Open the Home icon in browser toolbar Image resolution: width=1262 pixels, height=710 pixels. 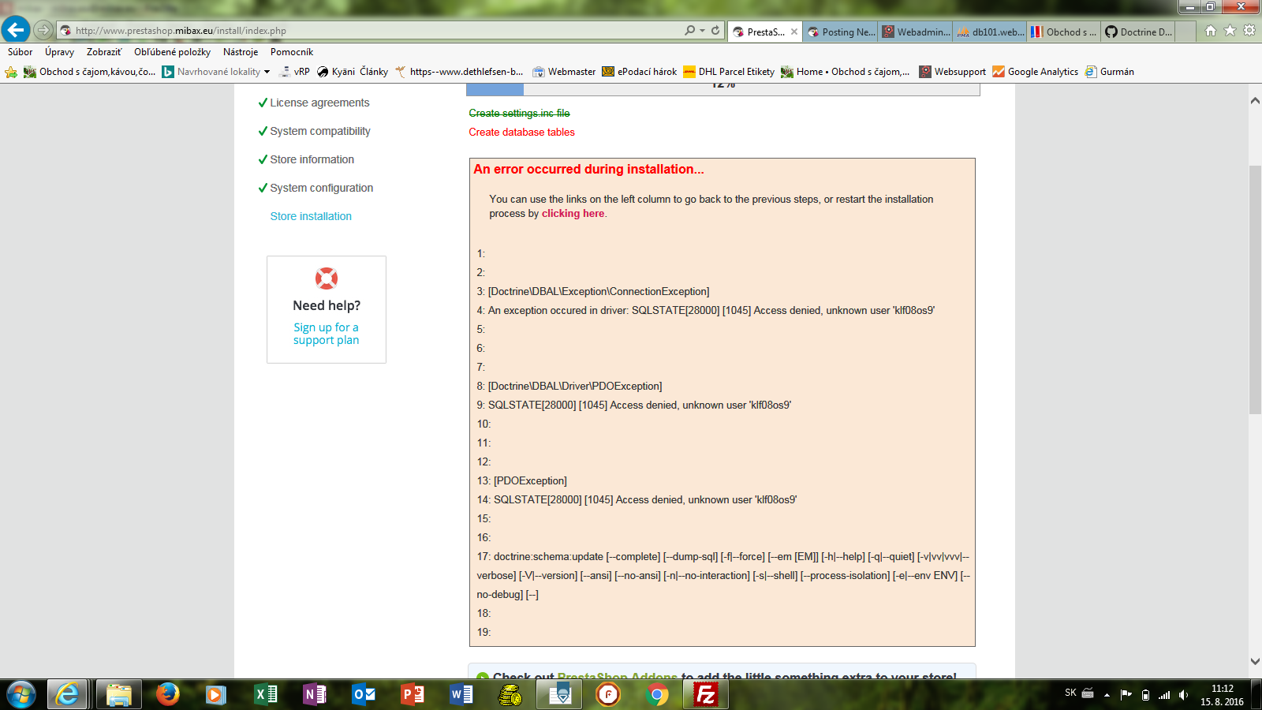coord(1211,30)
